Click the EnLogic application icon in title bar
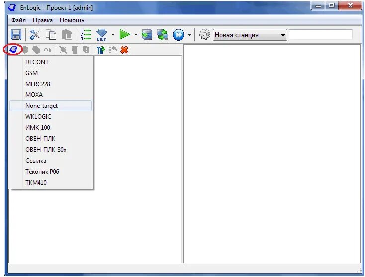Image resolution: width=365 pixels, height=277 pixels. 12,7
